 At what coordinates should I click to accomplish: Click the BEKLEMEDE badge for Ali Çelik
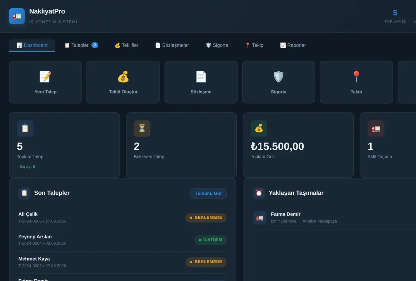206,218
